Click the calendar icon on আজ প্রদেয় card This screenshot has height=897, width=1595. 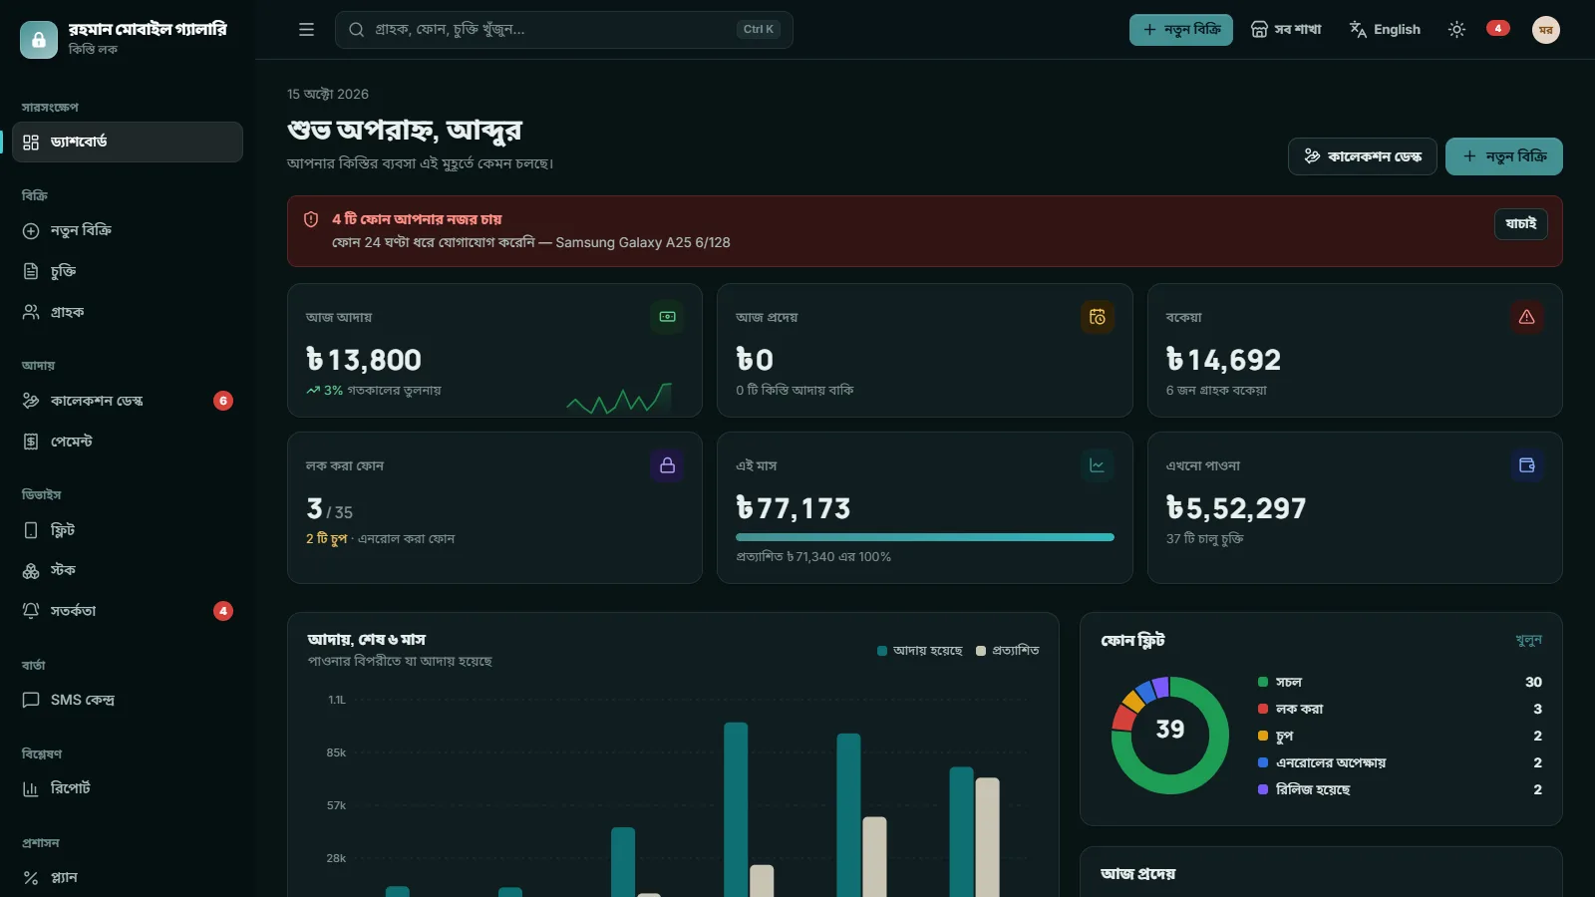pos(1098,317)
